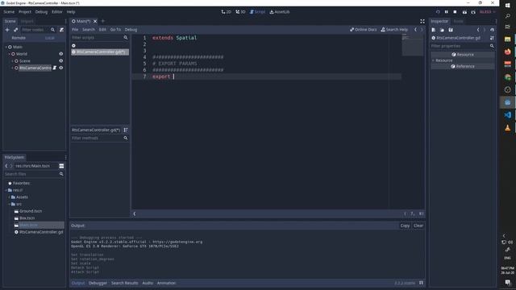Select RtsCameraController.gd in script list
The width and height of the screenshot is (516, 290).
(x=100, y=52)
